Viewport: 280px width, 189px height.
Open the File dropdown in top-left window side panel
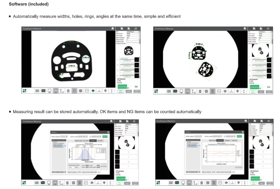pyautogui.click(x=132, y=31)
